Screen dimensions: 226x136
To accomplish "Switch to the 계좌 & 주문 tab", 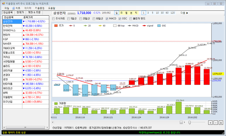I will (34, 13).
